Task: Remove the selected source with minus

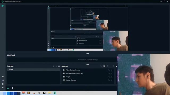Action: pyautogui.click(x=110, y=66)
